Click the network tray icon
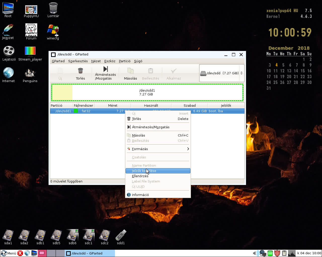This screenshot has height=257, width=322. coord(263,253)
